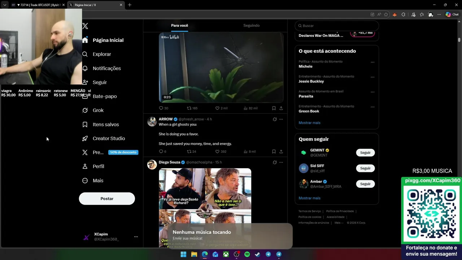462x260 pixels.
Task: Switch to Trade BTCUSDT Bybit browser tab
Action: click(38, 5)
